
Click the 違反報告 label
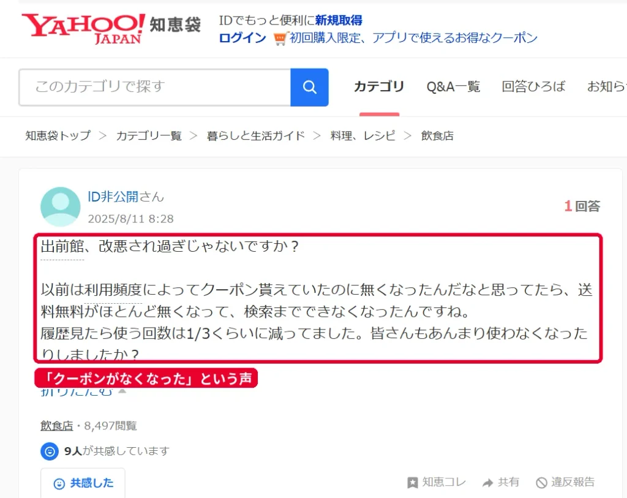coord(573,482)
